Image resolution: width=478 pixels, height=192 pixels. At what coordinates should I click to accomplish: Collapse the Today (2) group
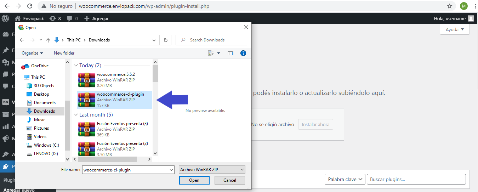pos(76,66)
